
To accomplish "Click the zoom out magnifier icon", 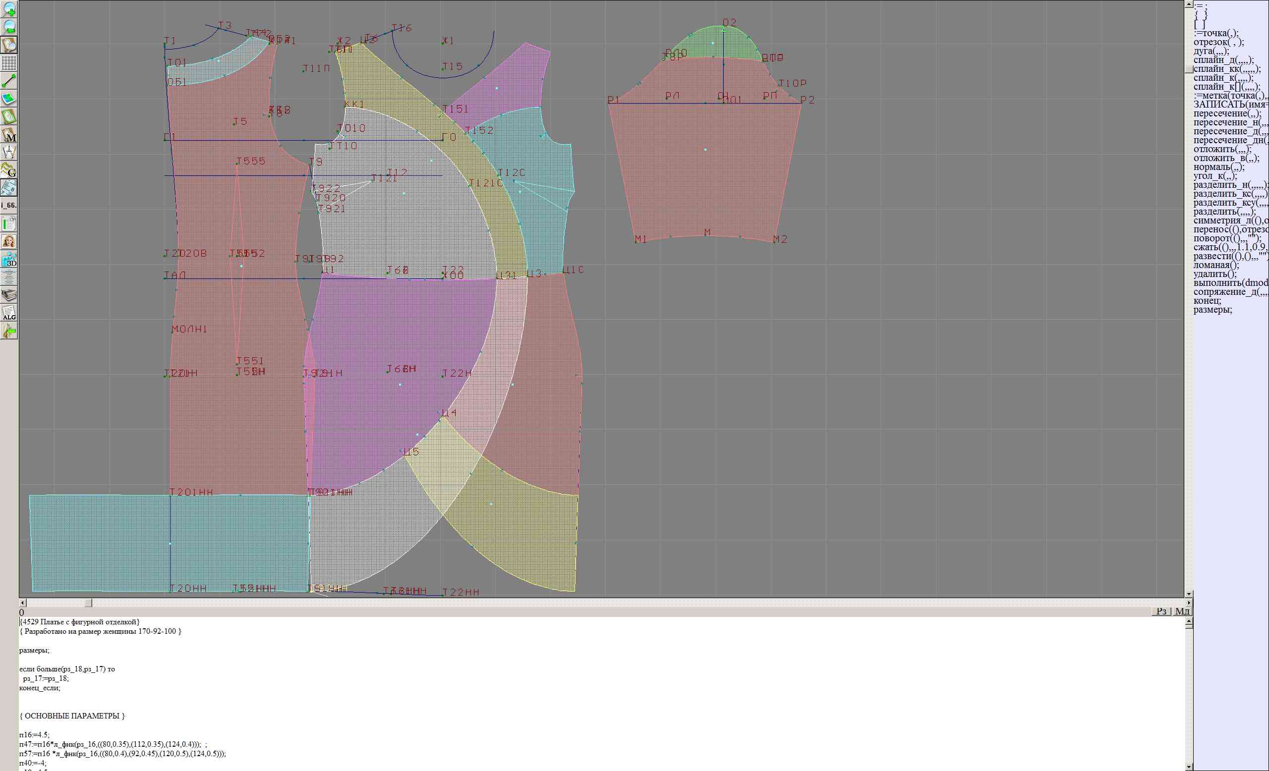I will 9,27.
